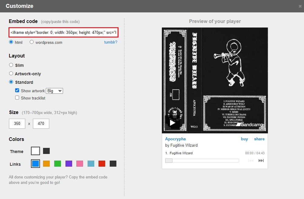The height and width of the screenshot is (199, 304).
Task: Pick the green link color
Action: tap(58, 164)
